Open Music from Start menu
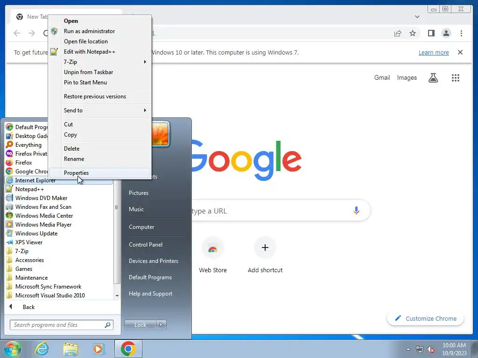478x358 pixels. coord(136,209)
